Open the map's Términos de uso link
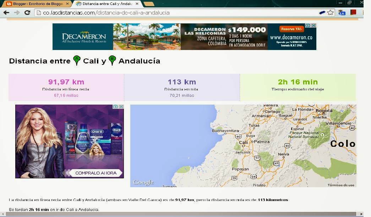371x217 pixels. point(341,185)
